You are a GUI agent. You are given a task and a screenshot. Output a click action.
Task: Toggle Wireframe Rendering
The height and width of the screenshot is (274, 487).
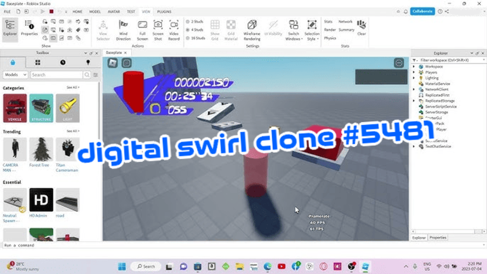pyautogui.click(x=252, y=30)
